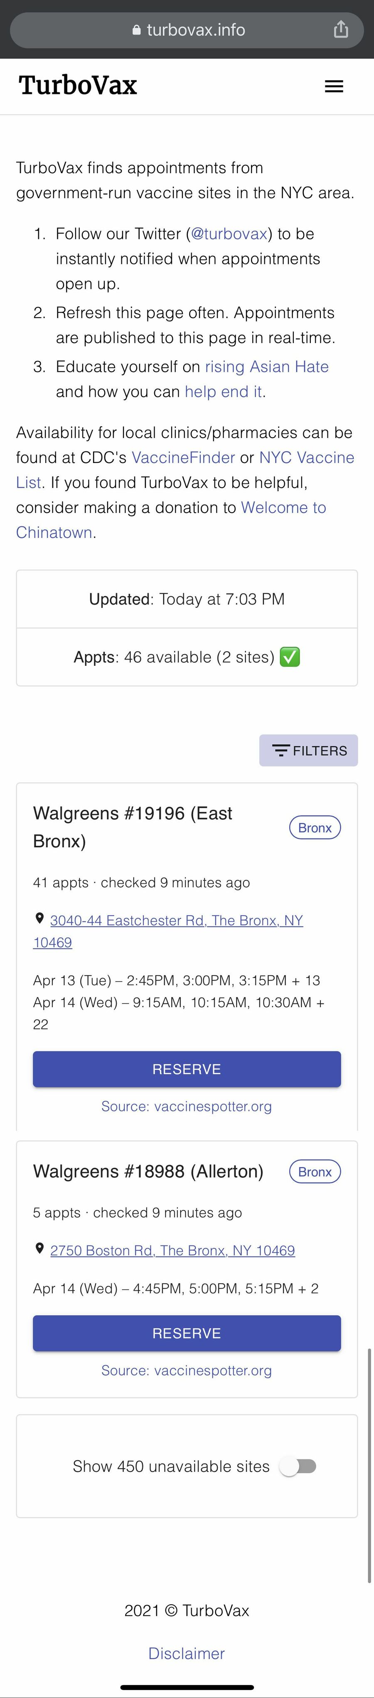Viewport: 374px width, 1698px height.
Task: Follow the help end it link
Action: pos(224,391)
